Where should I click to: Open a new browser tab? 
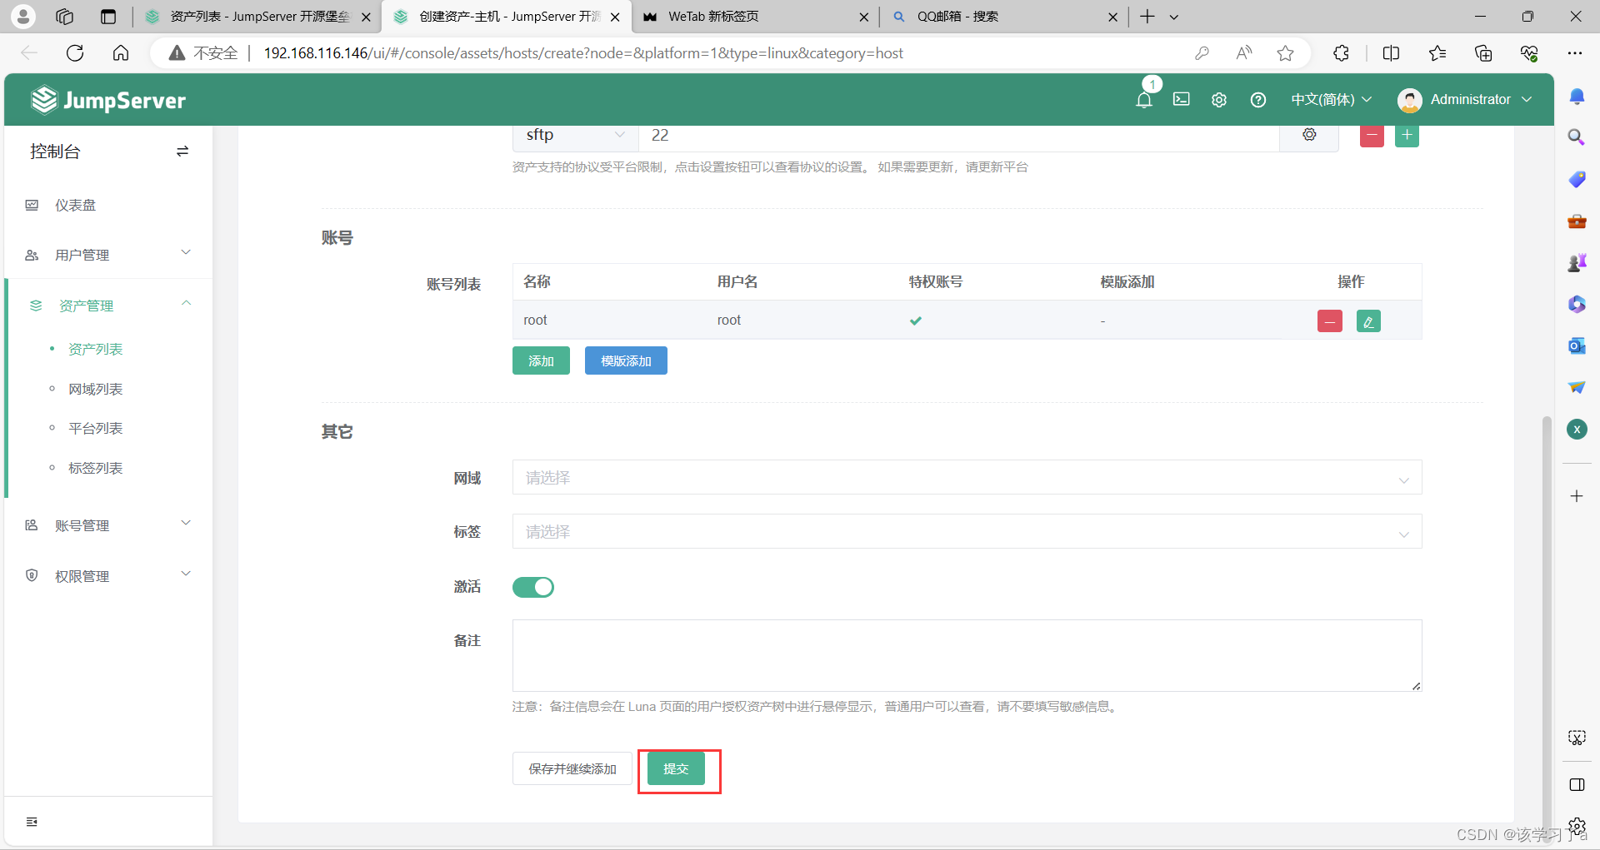[x=1147, y=17]
